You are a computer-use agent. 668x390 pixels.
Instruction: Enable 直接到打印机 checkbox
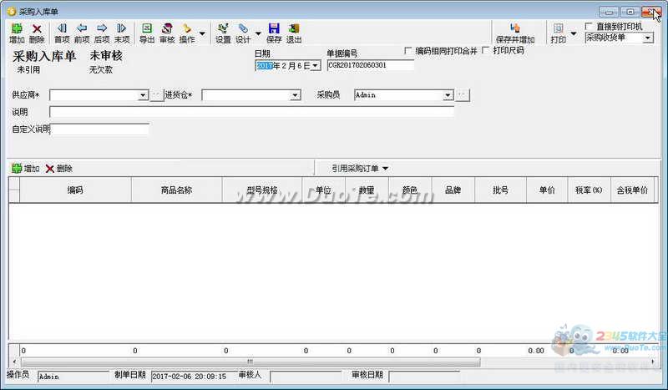click(x=589, y=27)
